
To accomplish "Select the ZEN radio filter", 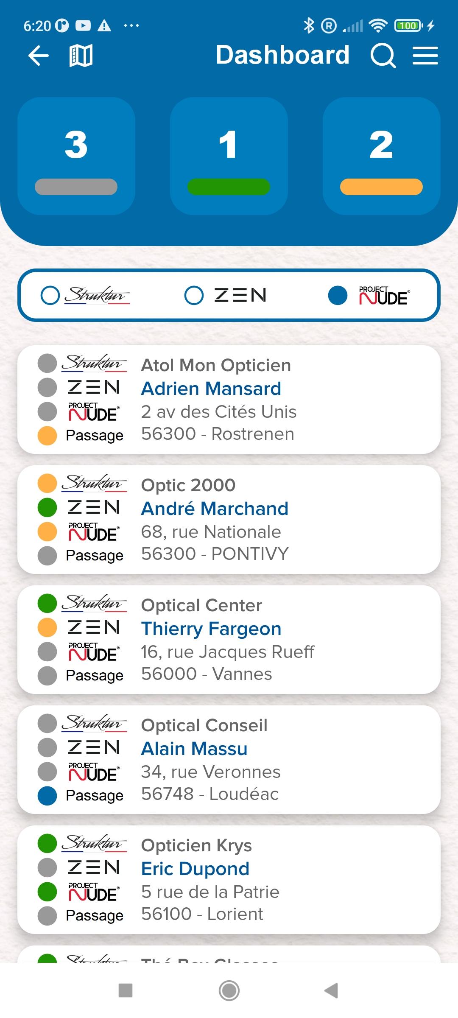I will 194,295.
